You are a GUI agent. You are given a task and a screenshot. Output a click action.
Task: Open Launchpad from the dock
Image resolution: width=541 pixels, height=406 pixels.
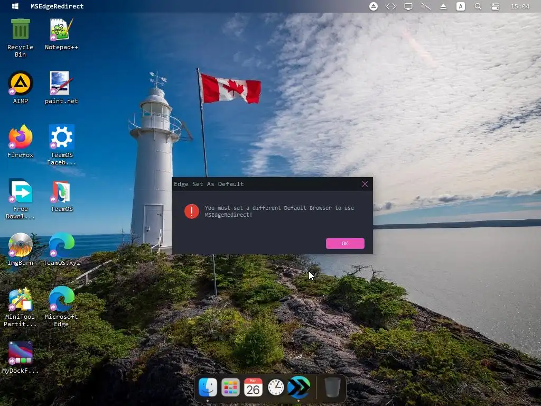[x=230, y=387]
